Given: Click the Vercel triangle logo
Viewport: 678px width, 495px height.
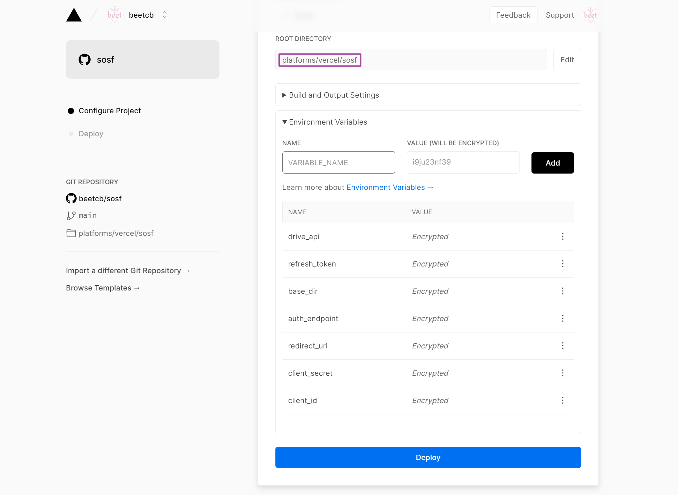Looking at the screenshot, I should (74, 15).
